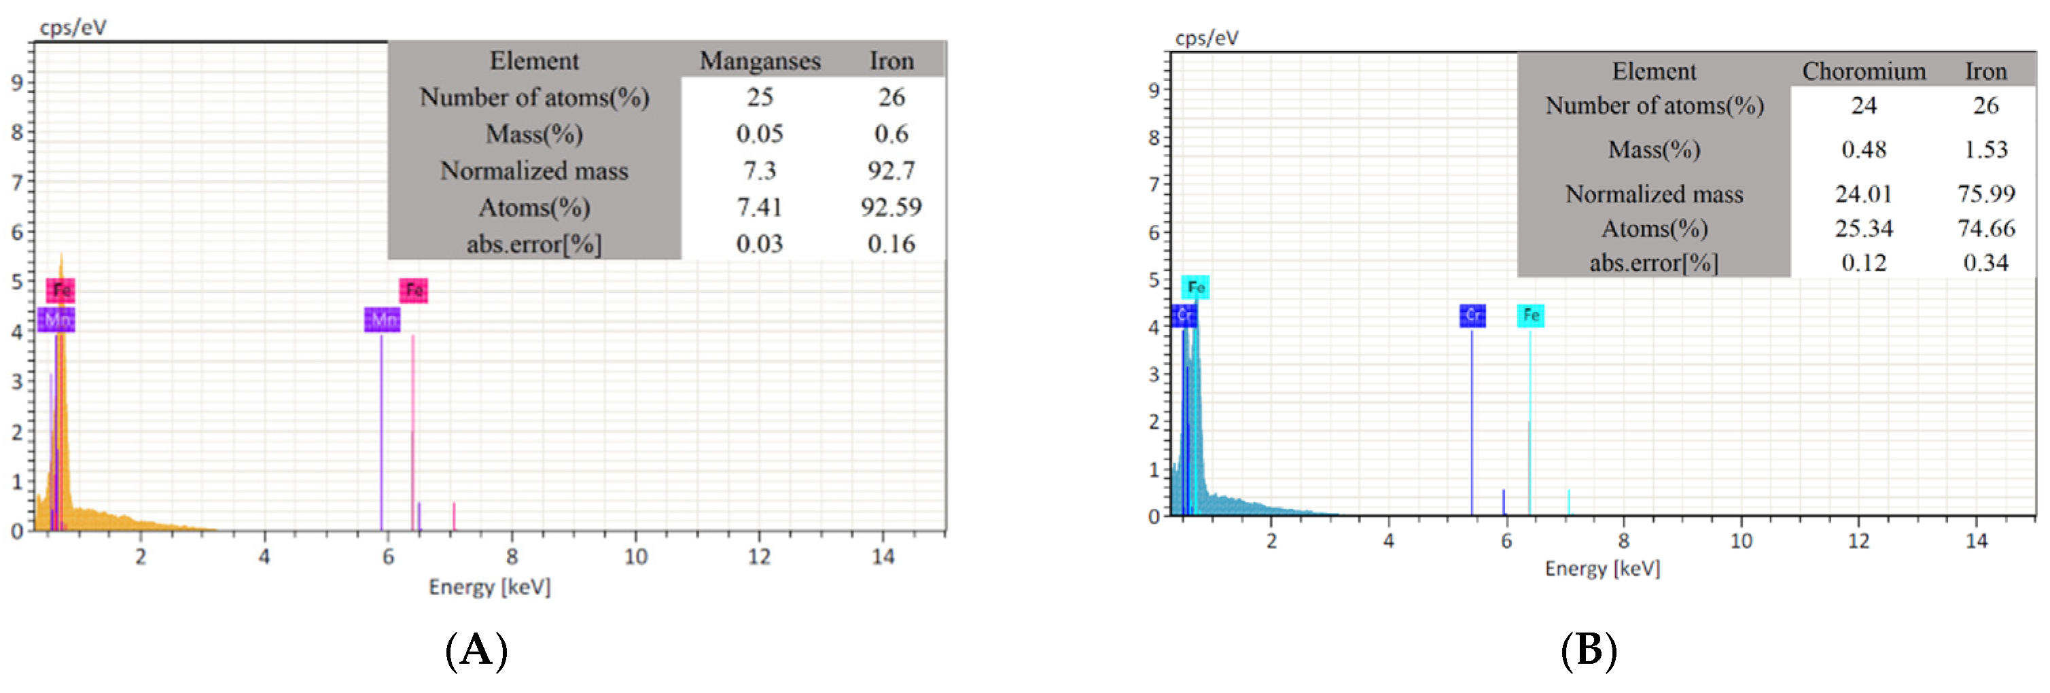Click the pink Fe label on chart A's low-energy peak

pyautogui.click(x=60, y=289)
